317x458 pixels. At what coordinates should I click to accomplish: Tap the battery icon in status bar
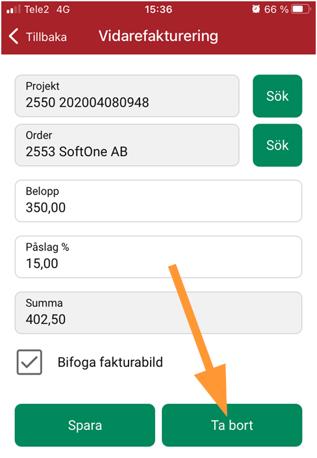click(x=301, y=9)
